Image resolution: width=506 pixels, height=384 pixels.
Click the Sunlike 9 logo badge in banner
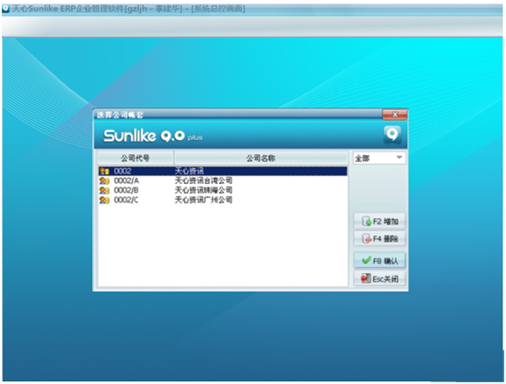[x=392, y=135]
